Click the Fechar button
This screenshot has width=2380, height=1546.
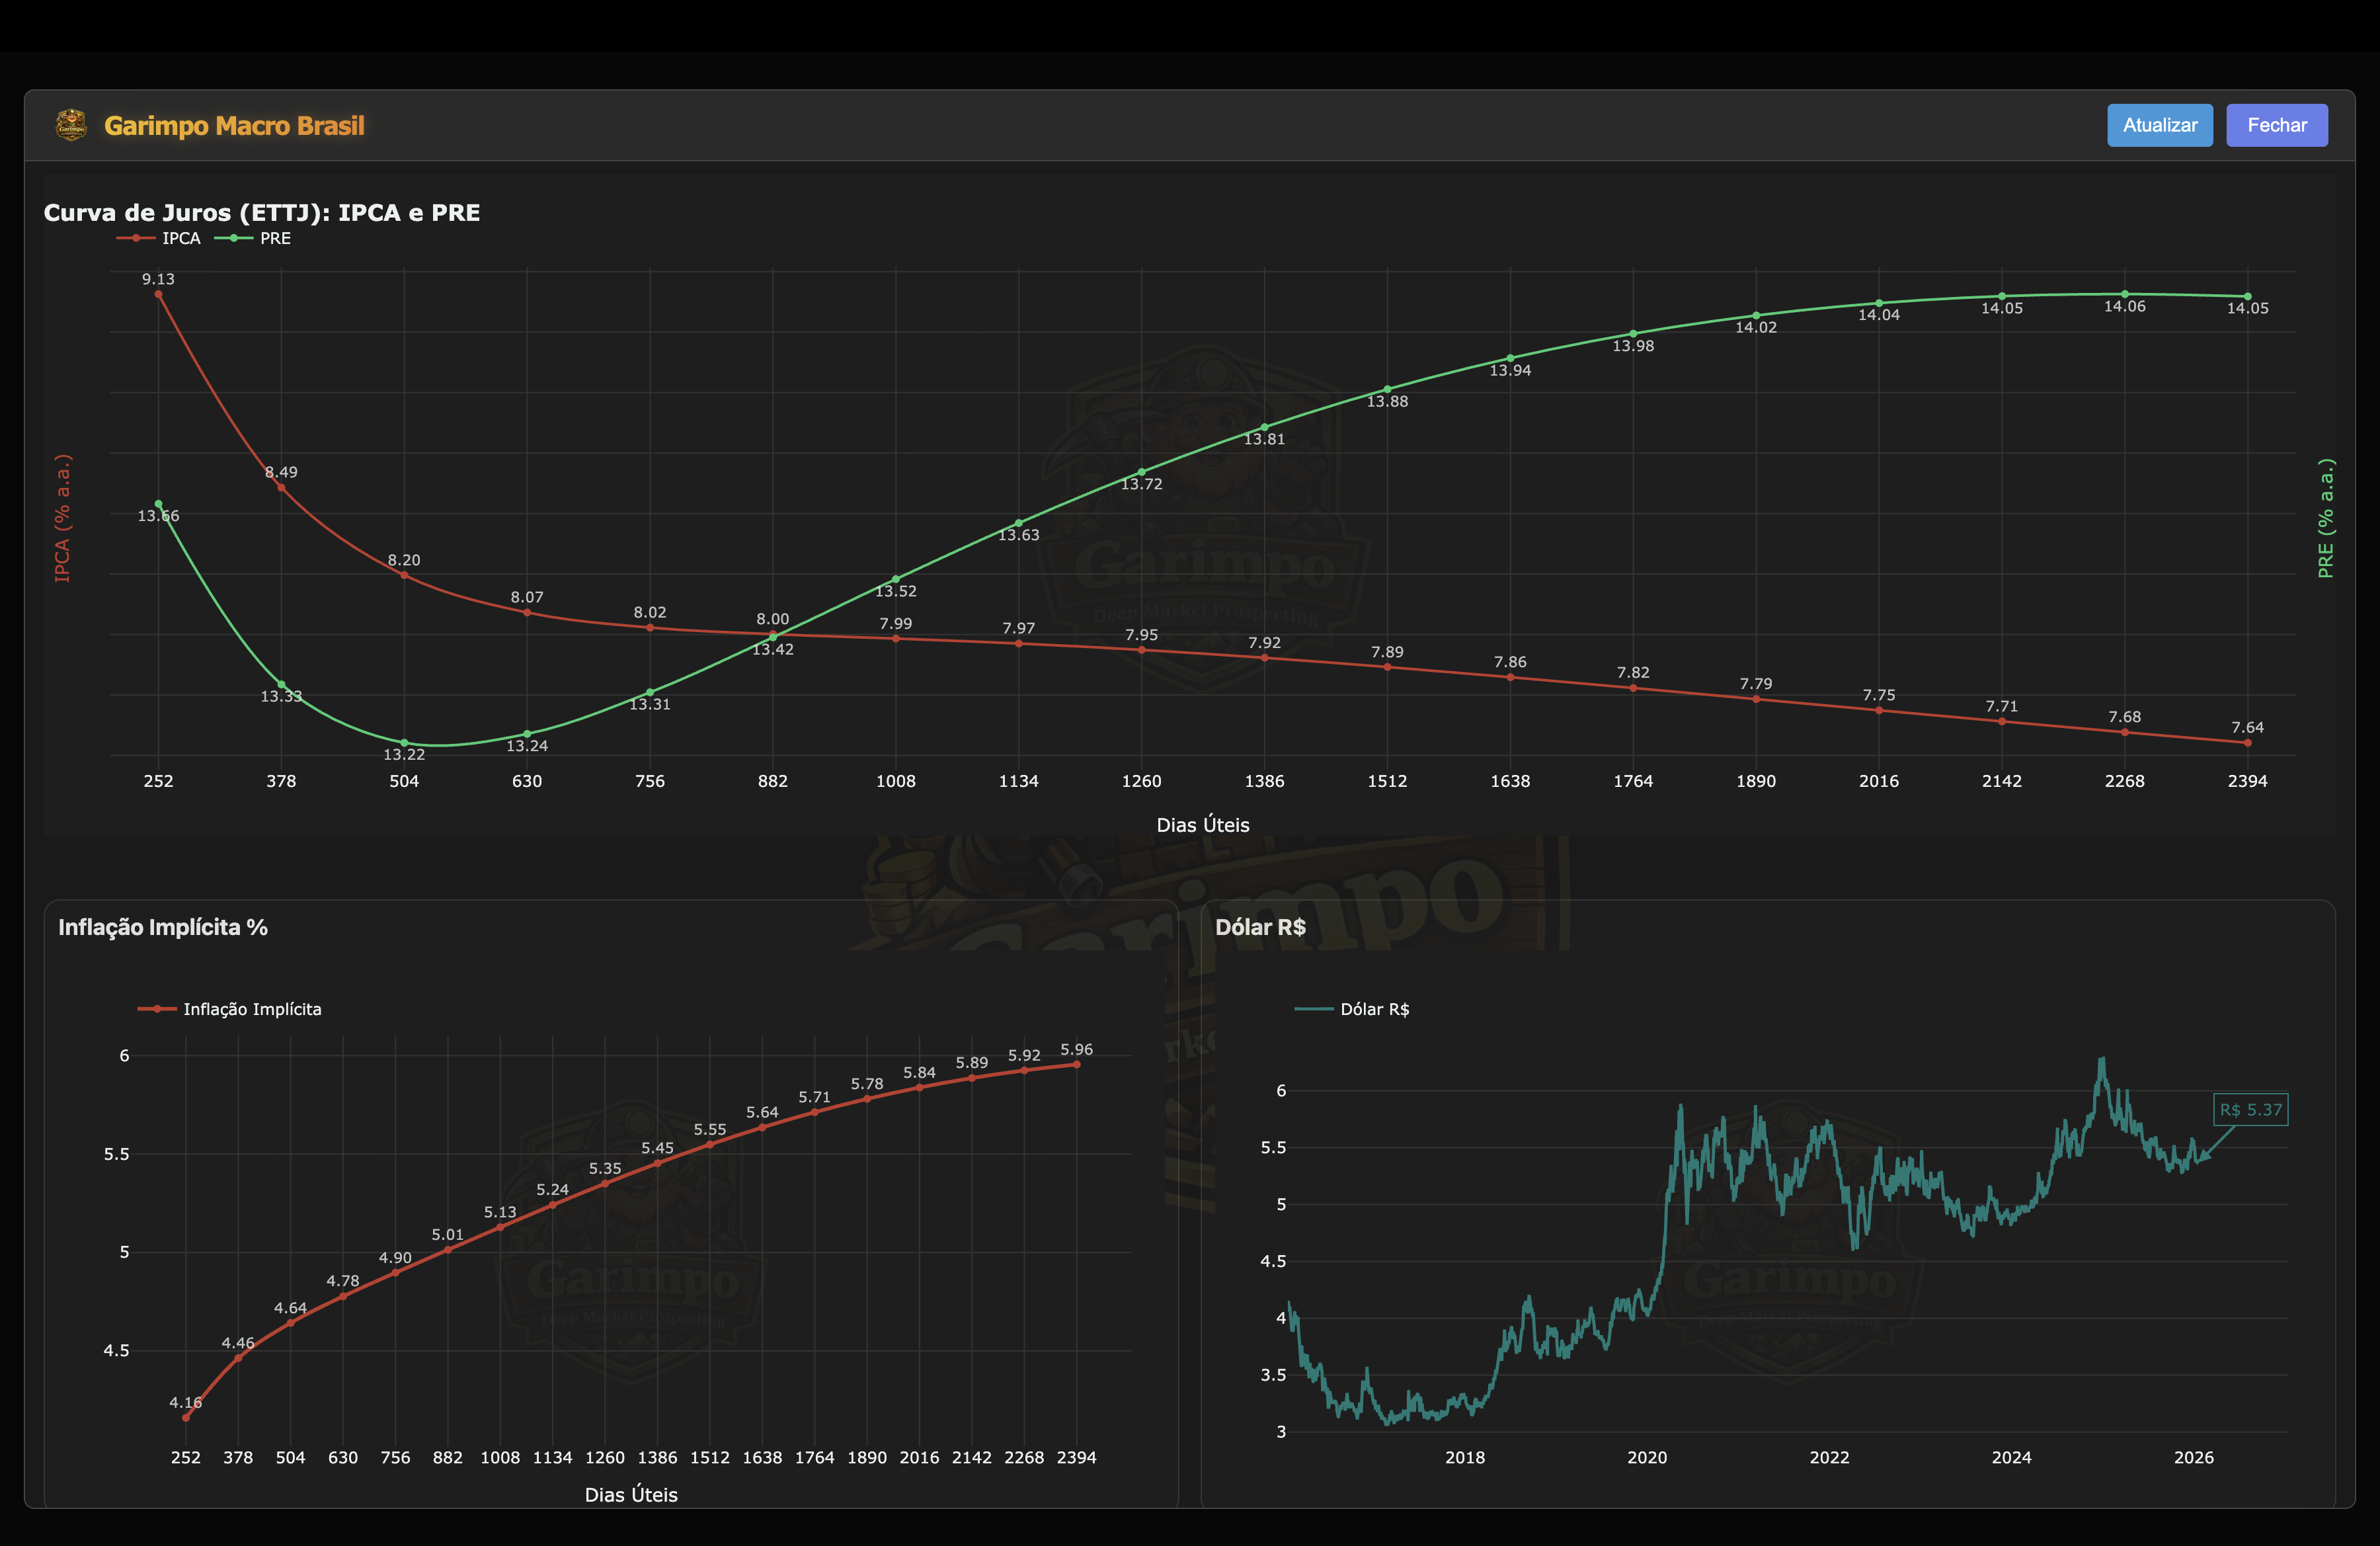[x=2277, y=125]
